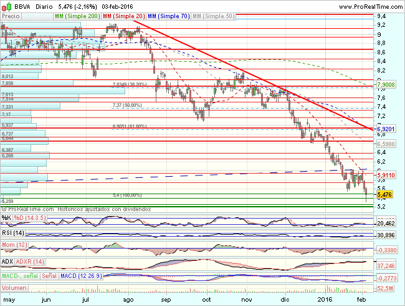Select the MM (Simple 70) label

[x=169, y=16]
